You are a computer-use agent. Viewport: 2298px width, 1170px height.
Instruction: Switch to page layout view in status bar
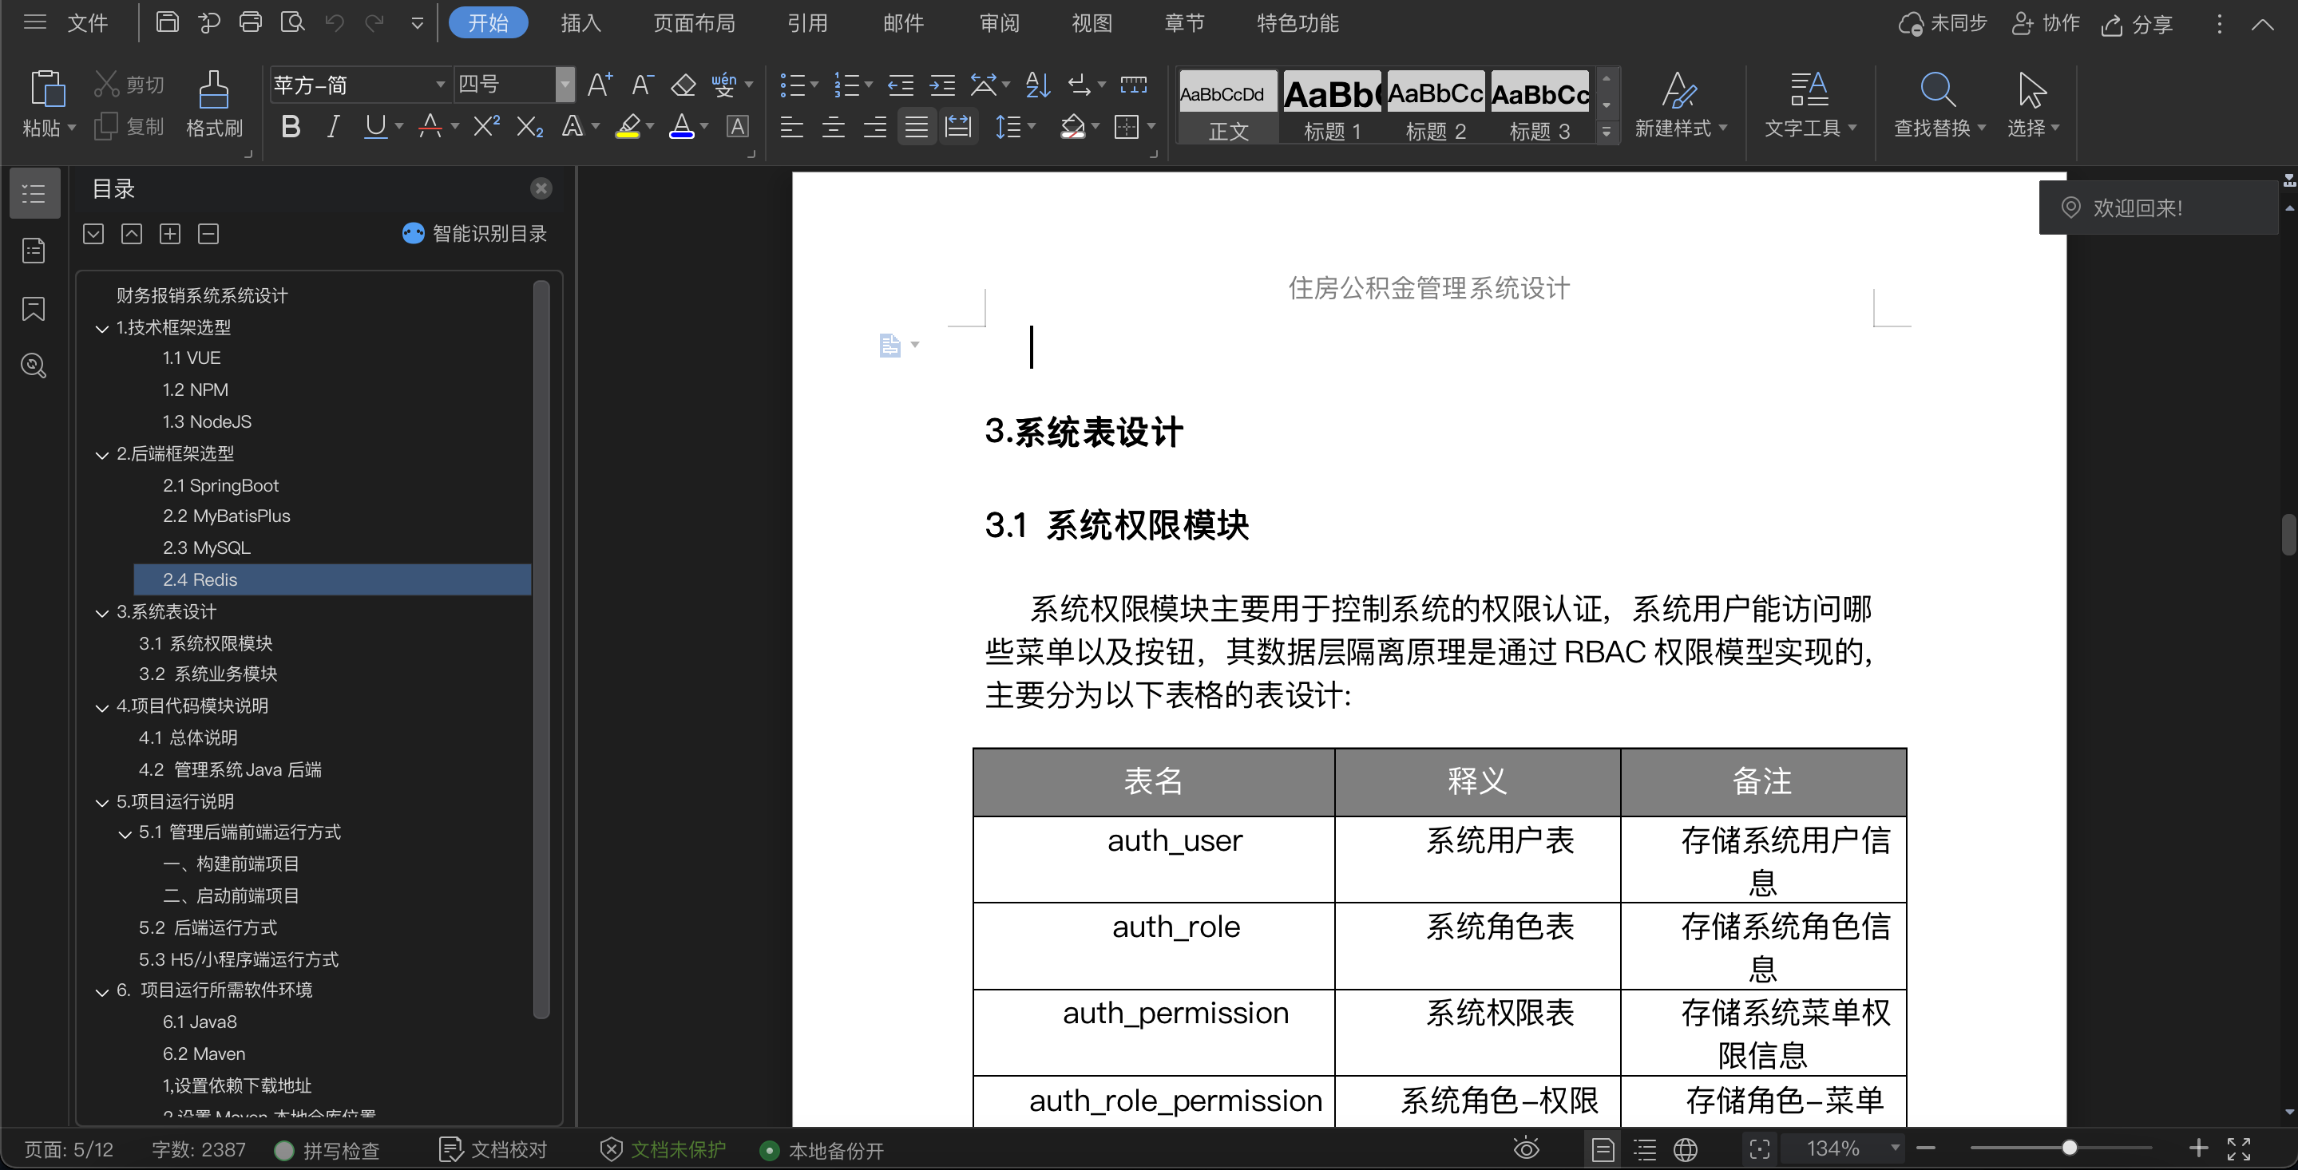[1603, 1149]
